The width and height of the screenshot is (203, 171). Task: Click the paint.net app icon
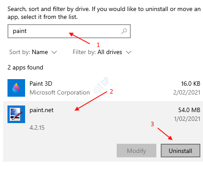click(x=16, y=114)
